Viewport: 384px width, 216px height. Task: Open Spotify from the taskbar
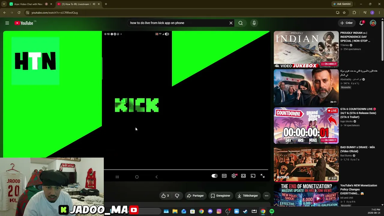tap(271, 211)
